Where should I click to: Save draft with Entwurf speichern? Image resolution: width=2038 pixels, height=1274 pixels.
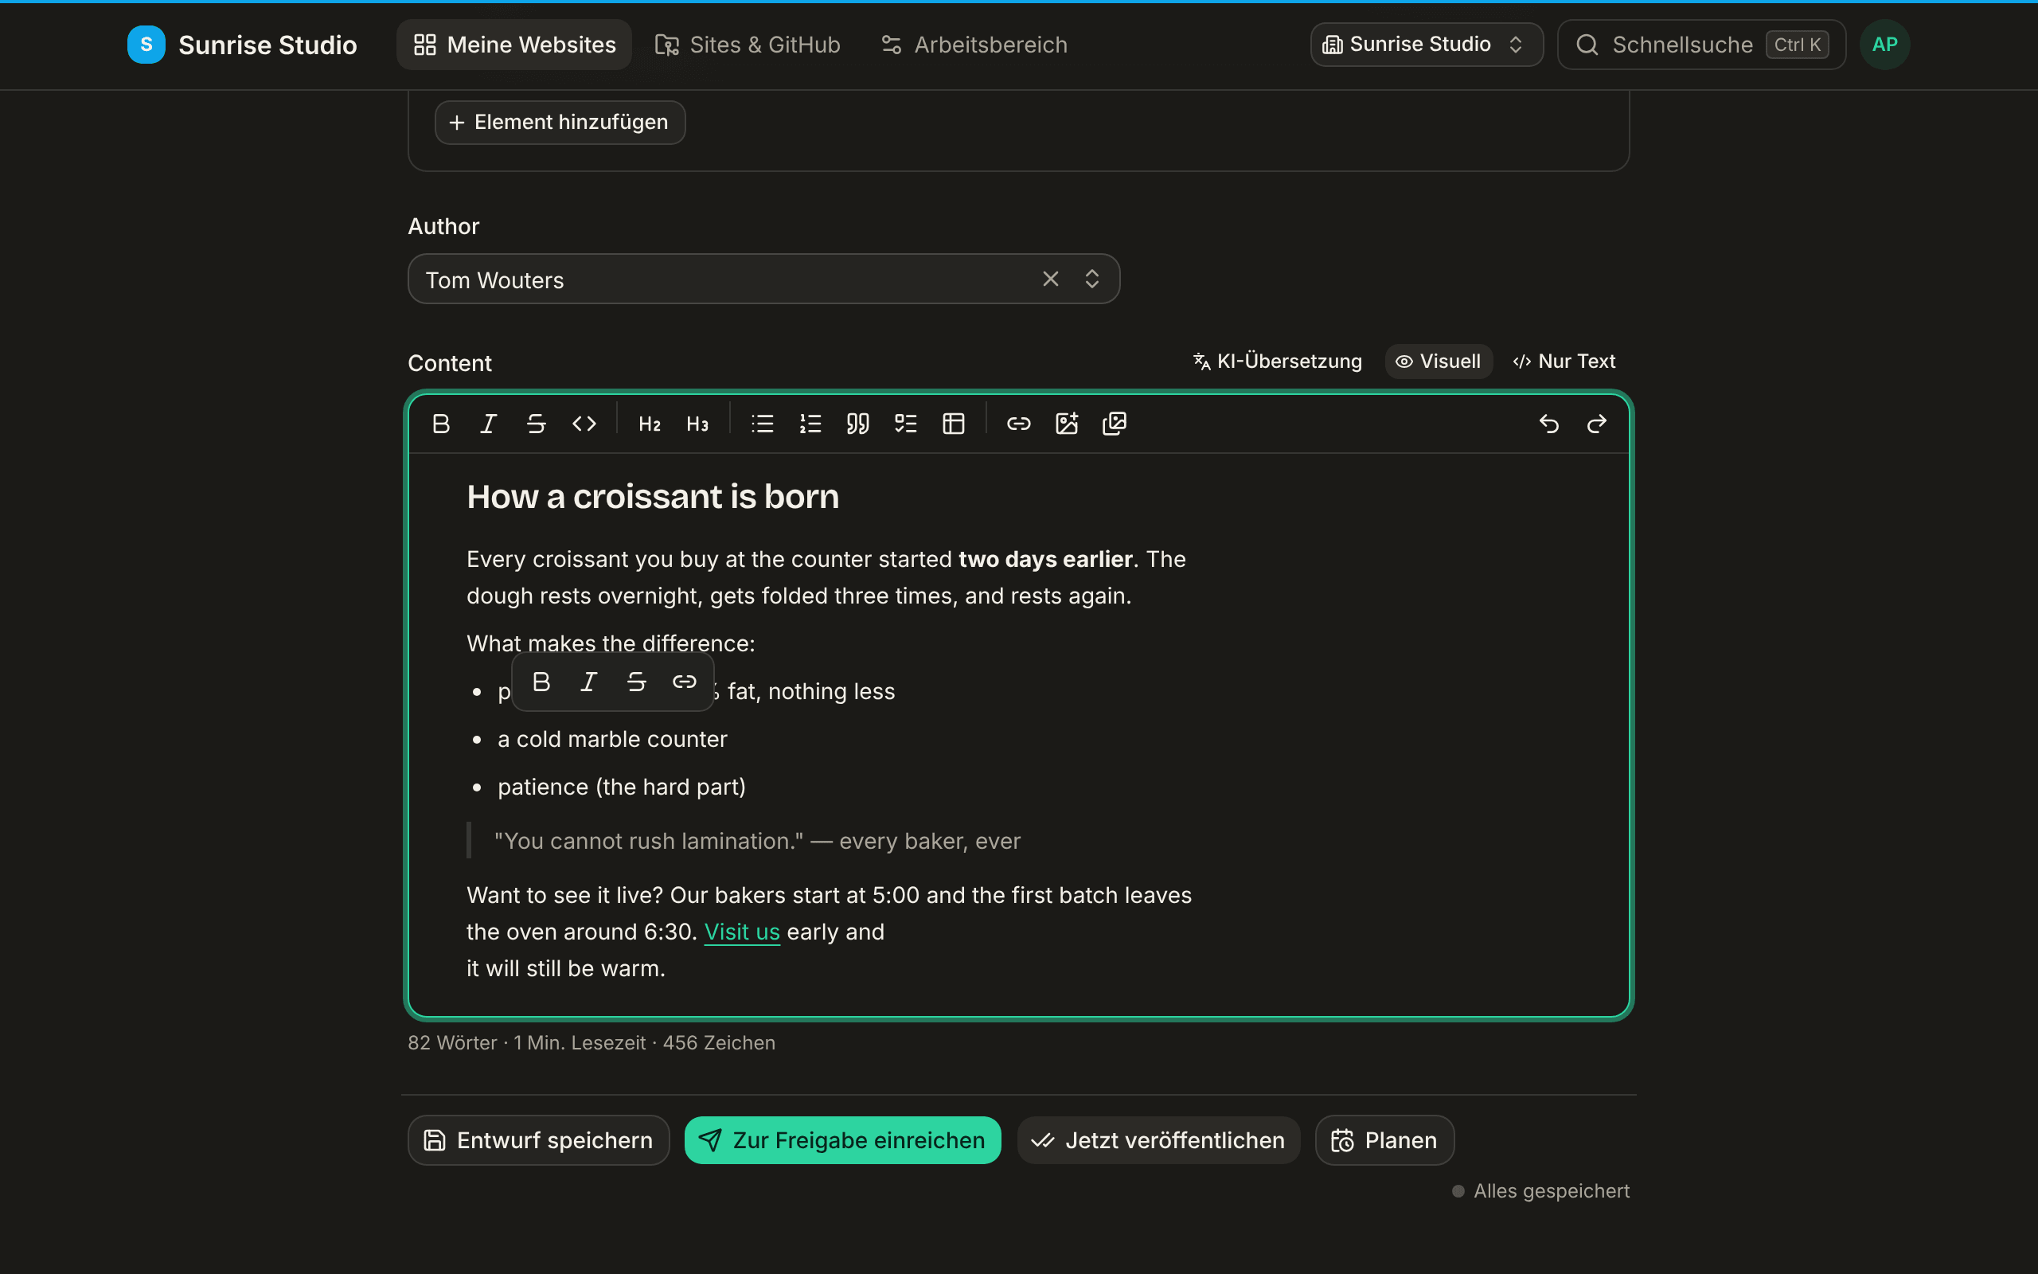click(x=539, y=1140)
